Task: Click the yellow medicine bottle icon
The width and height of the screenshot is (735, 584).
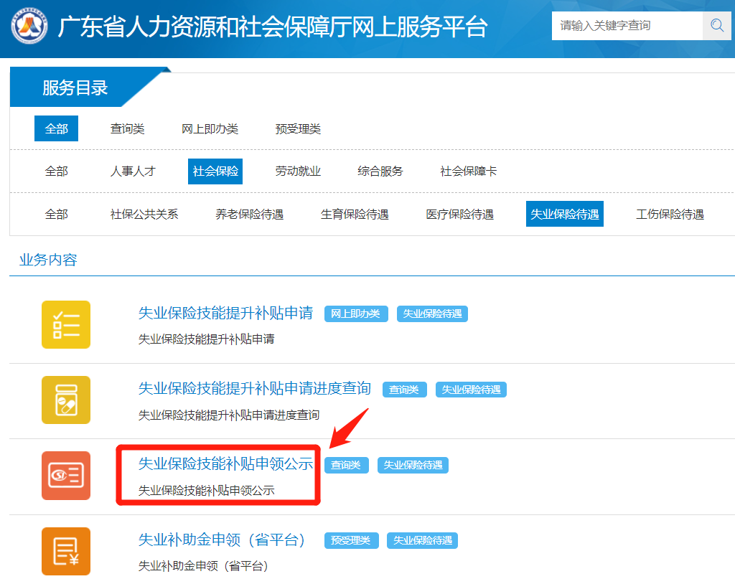Action: 66,400
